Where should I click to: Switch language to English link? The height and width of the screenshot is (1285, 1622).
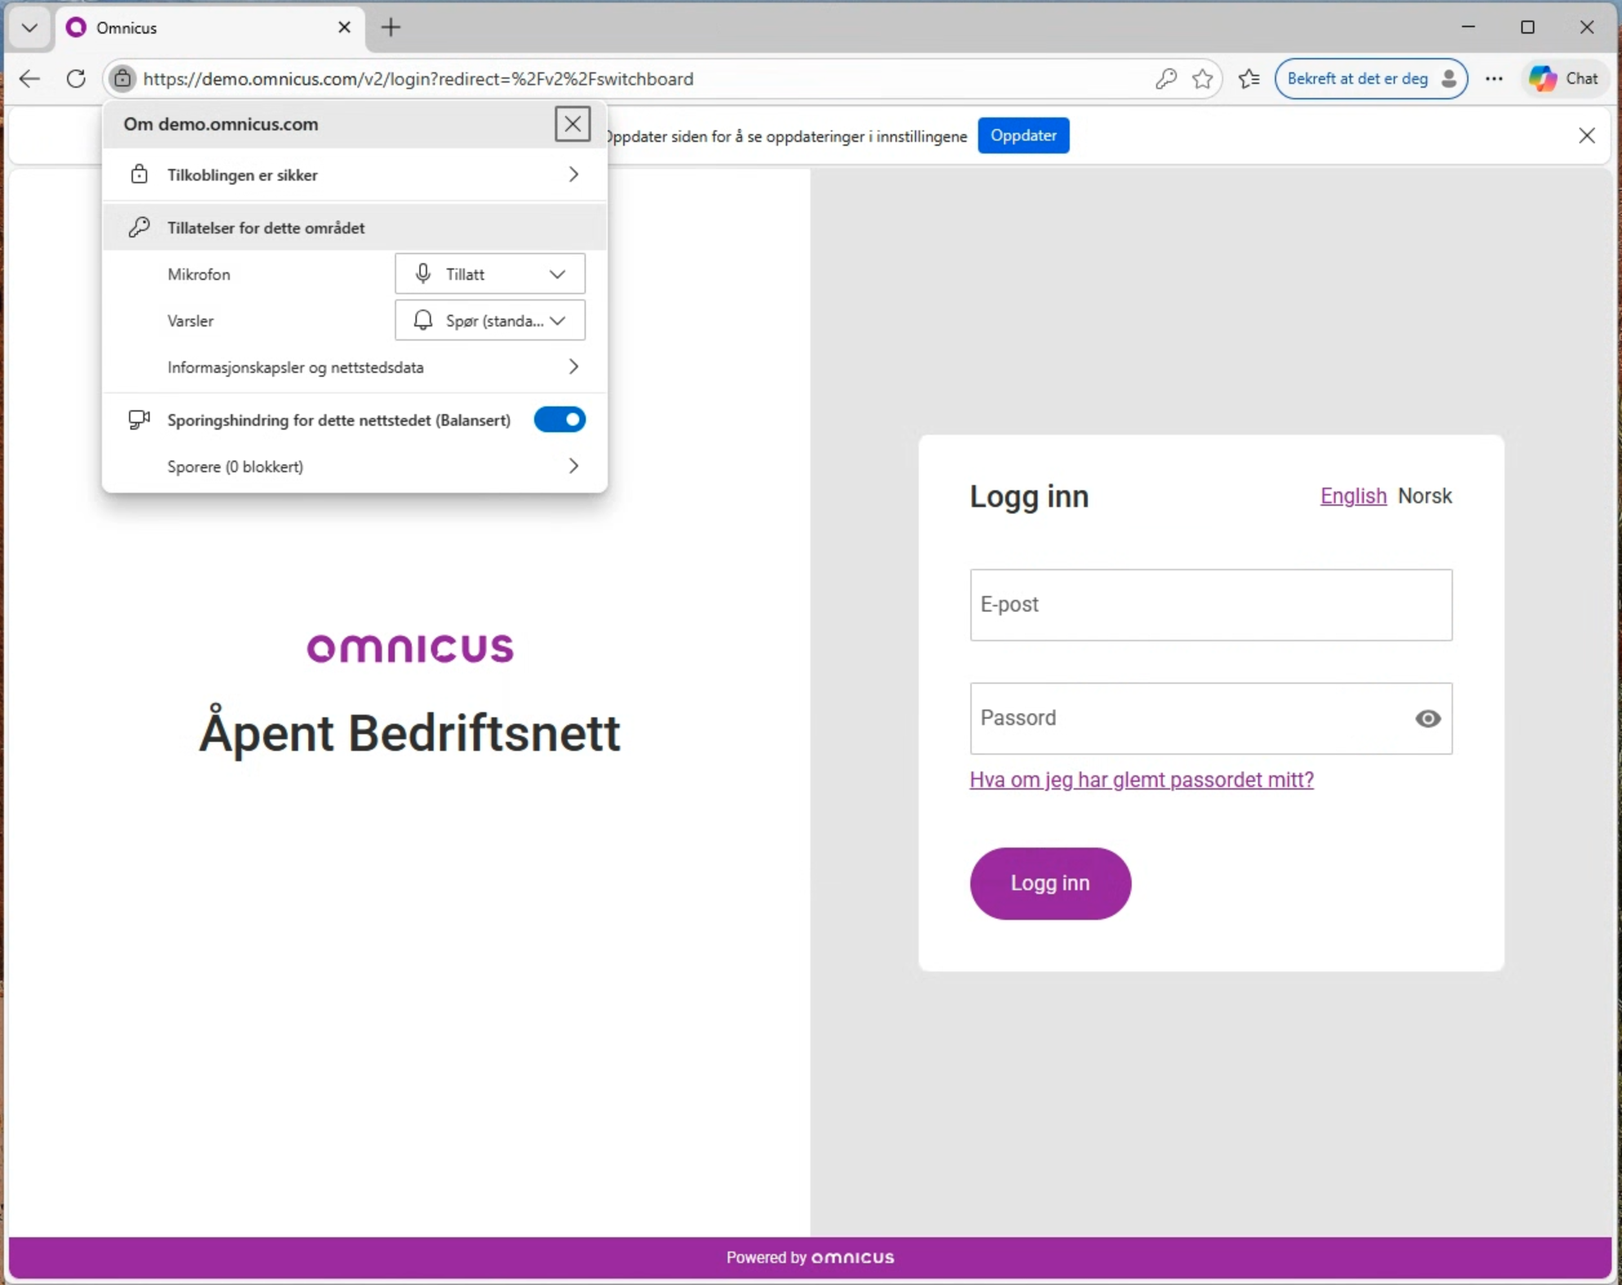click(x=1353, y=496)
